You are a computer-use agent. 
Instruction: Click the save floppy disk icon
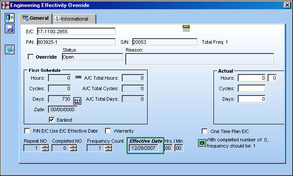(10, 29)
